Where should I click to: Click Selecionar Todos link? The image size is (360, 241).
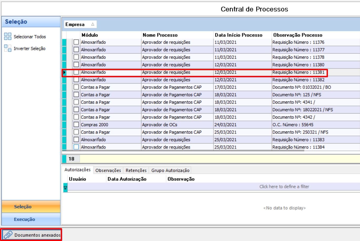[x=30, y=37]
